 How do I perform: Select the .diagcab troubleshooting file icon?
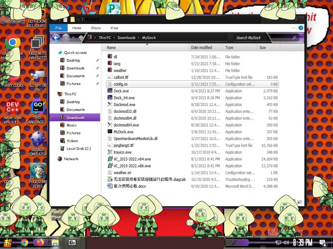point(110,179)
